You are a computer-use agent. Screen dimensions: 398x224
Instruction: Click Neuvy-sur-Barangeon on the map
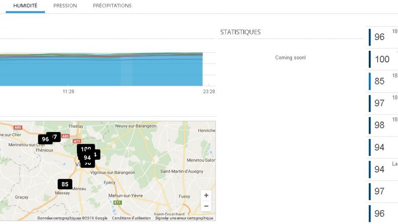click(136, 126)
